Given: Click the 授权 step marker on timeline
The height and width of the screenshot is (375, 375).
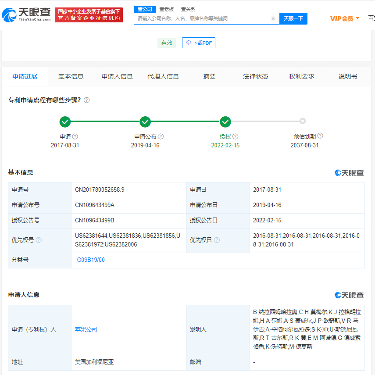Looking at the screenshot, I should click(225, 121).
